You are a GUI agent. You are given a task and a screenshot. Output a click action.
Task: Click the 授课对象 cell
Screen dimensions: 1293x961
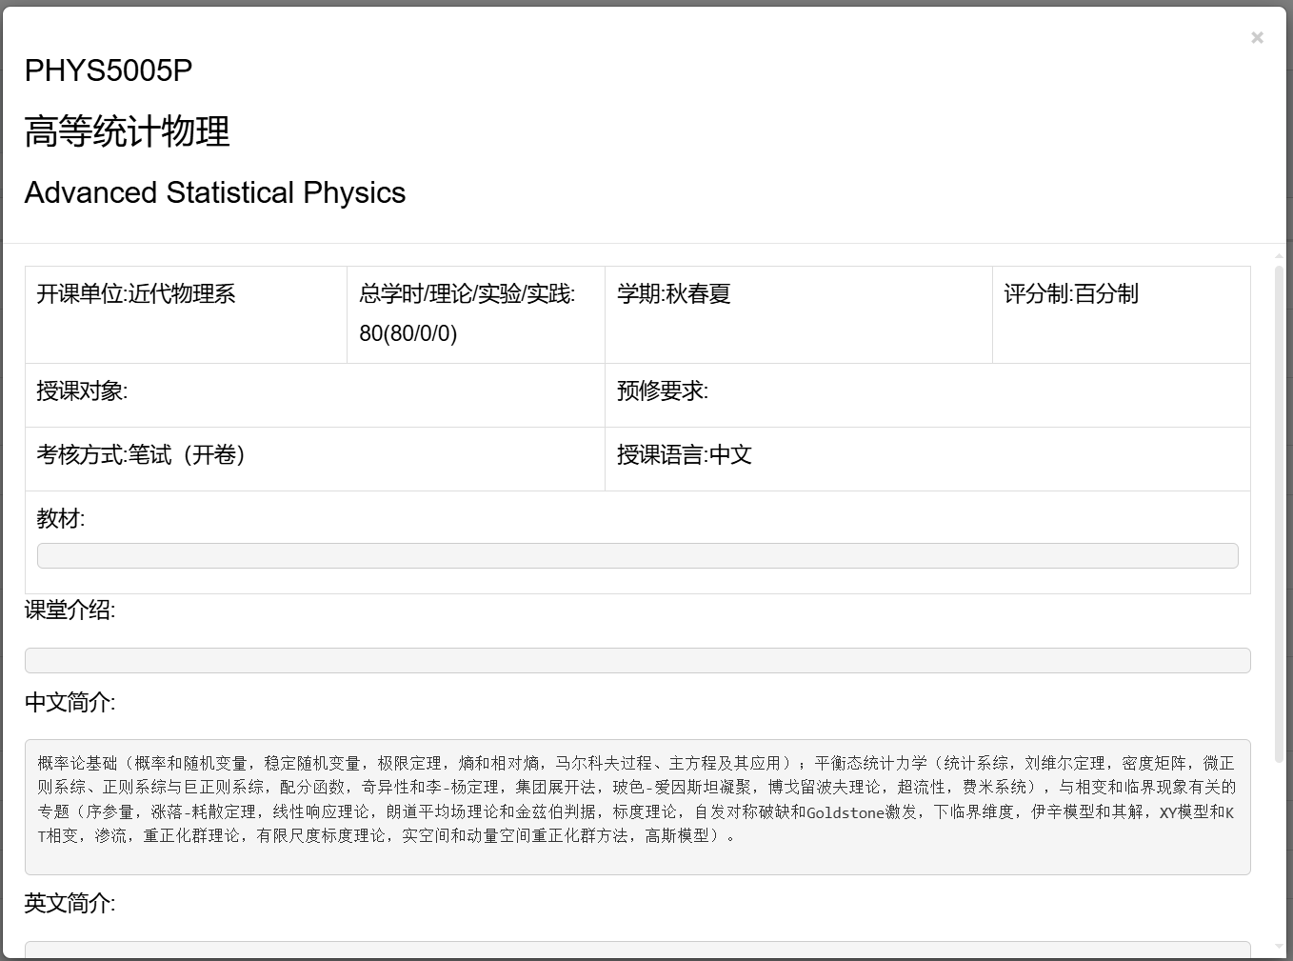(x=314, y=394)
